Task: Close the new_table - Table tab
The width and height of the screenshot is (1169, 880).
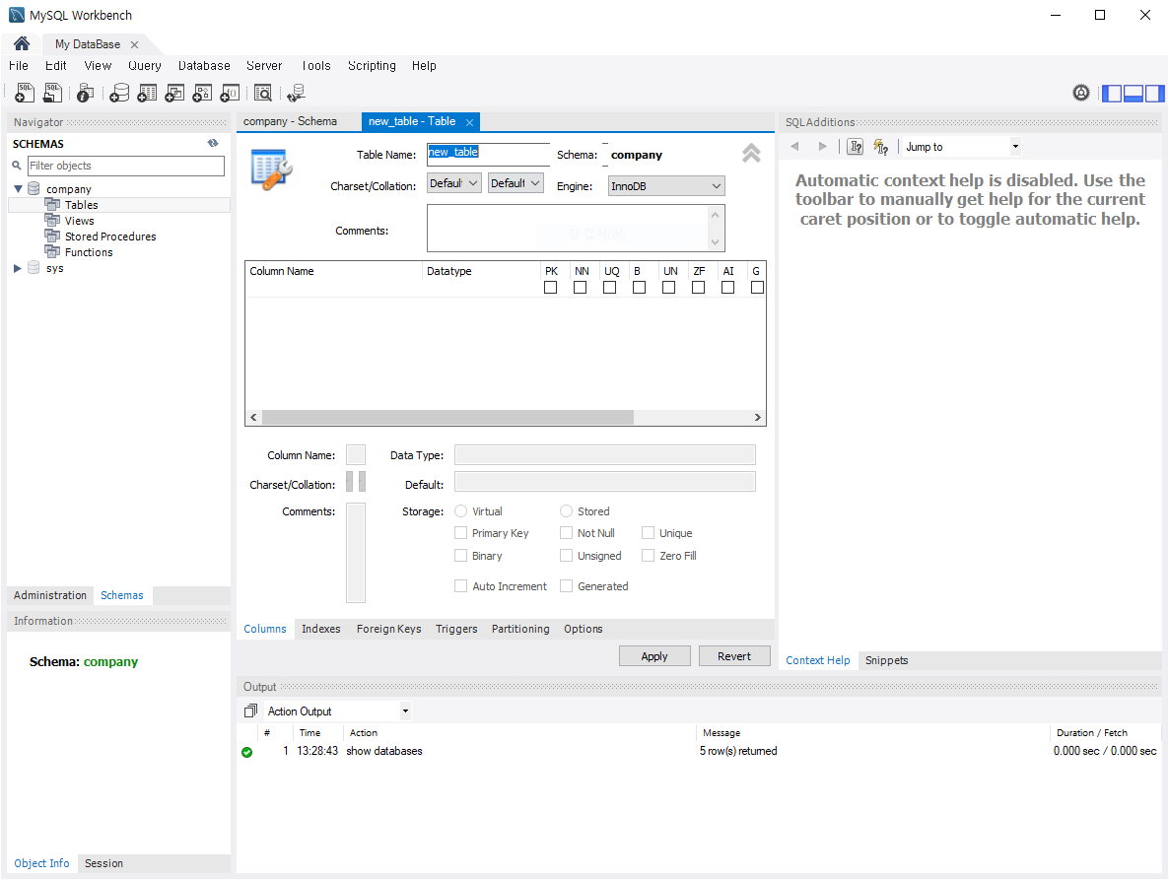Action: tap(470, 122)
